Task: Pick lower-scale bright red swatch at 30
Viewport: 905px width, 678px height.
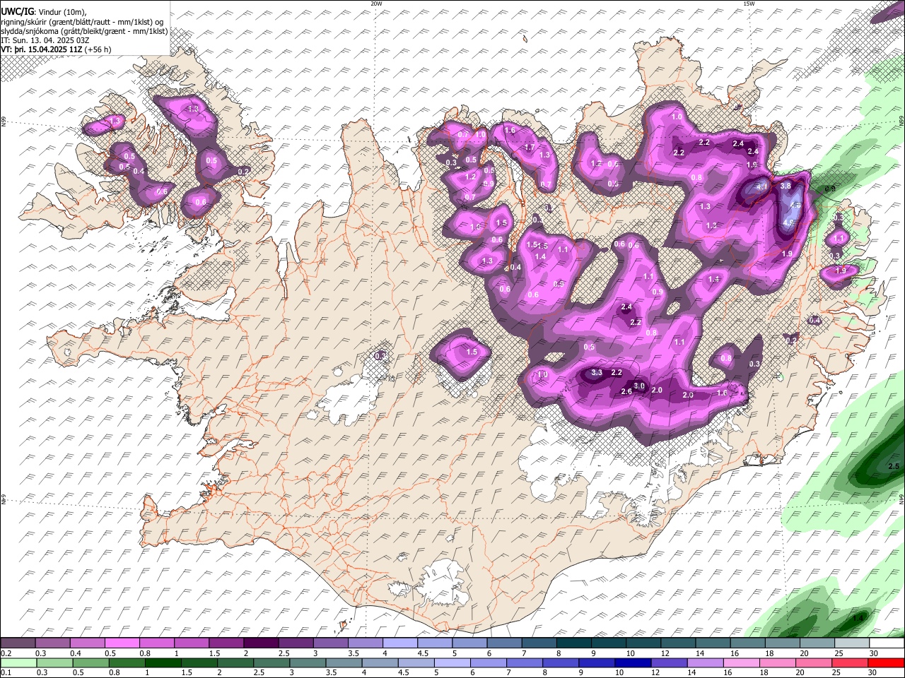Action: [x=886, y=663]
